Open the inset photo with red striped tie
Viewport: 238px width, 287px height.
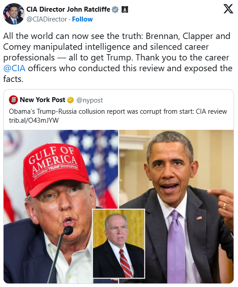(x=119, y=244)
